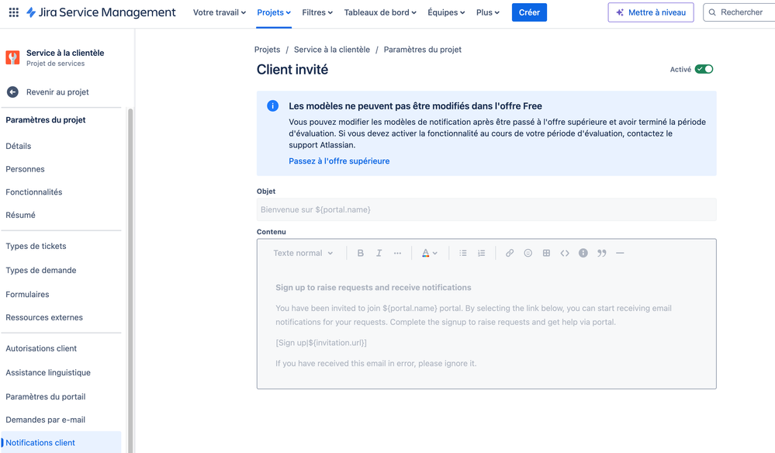
Task: Expand the Équipes menu
Action: click(446, 12)
